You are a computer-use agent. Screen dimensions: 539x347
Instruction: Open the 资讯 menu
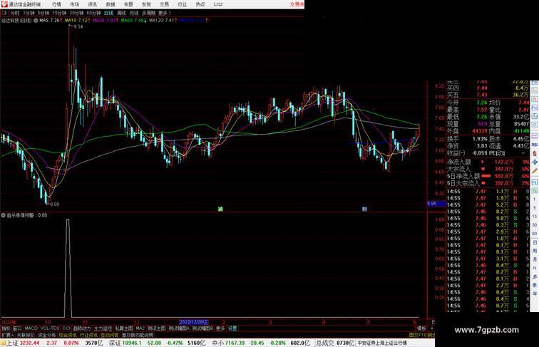[93, 4]
